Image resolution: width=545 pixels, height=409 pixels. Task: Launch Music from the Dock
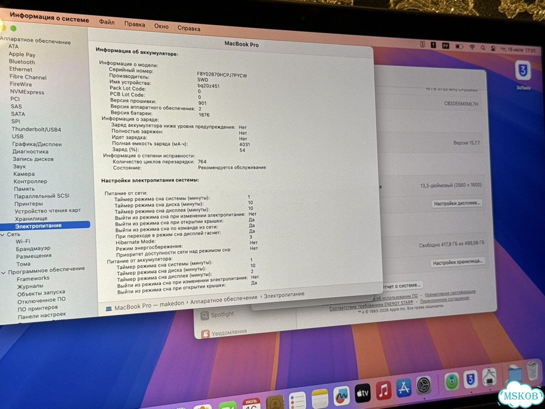click(383, 391)
